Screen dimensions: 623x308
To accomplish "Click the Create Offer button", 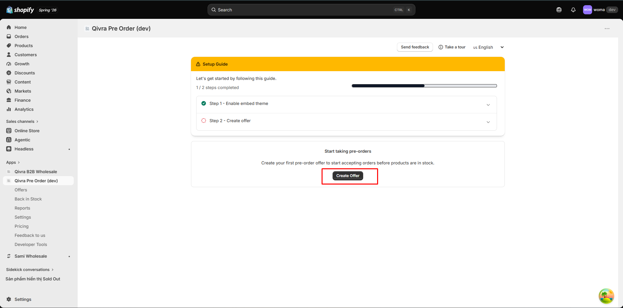I will 348,176.
